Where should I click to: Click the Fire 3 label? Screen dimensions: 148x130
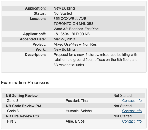[12, 121]
